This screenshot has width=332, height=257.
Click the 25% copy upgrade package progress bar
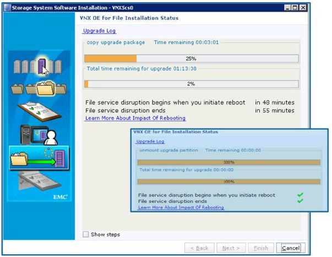[192, 58]
